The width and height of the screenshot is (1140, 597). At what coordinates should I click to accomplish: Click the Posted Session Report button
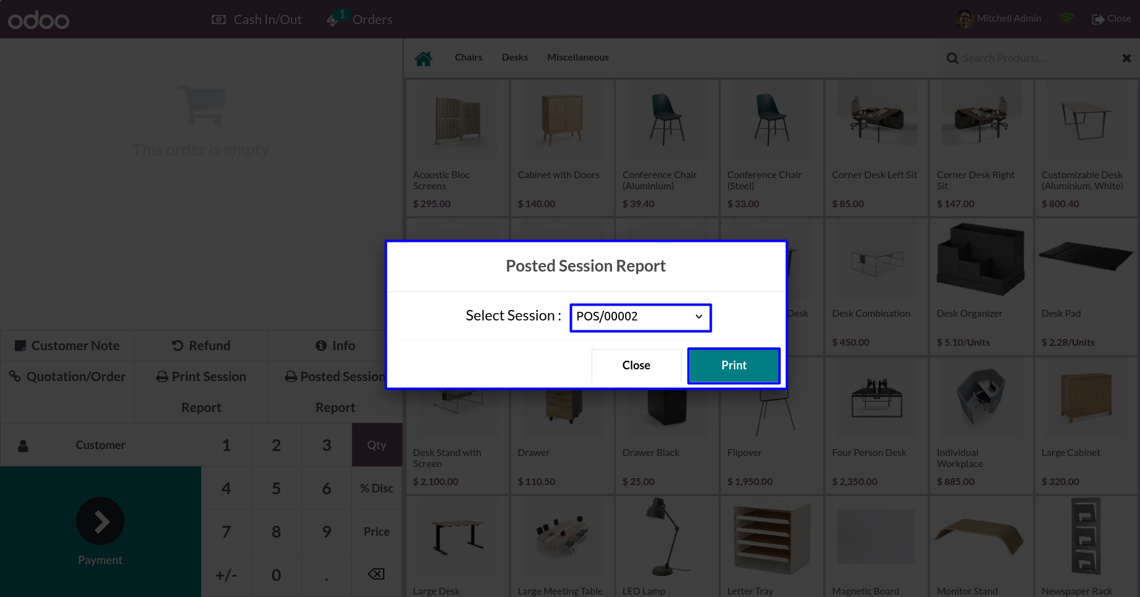(x=335, y=392)
